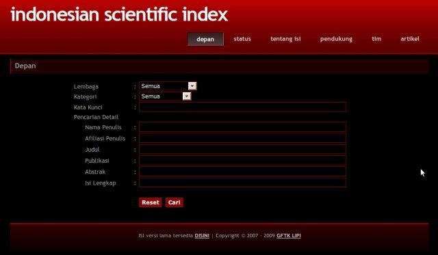Open the GFTK LIPI footer link

(289, 236)
